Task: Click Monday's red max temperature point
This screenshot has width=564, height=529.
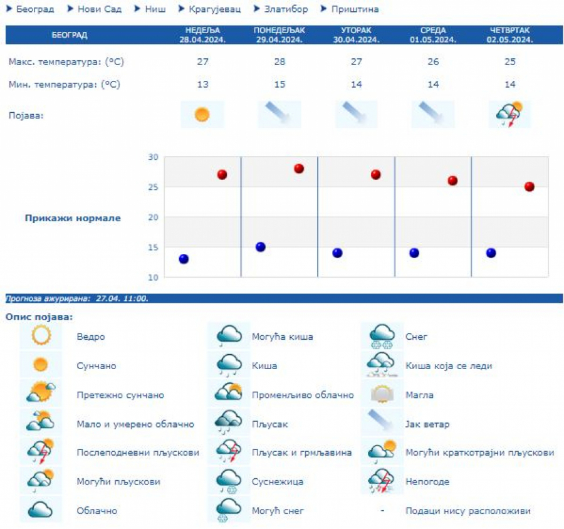Action: coord(299,169)
